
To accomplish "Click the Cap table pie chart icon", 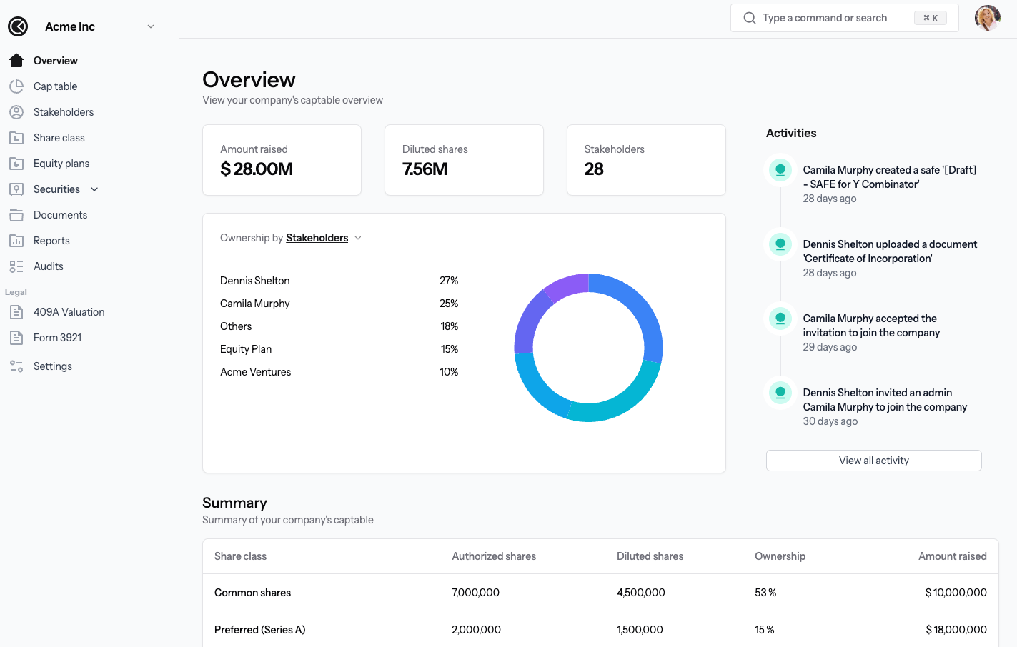I will point(16,86).
